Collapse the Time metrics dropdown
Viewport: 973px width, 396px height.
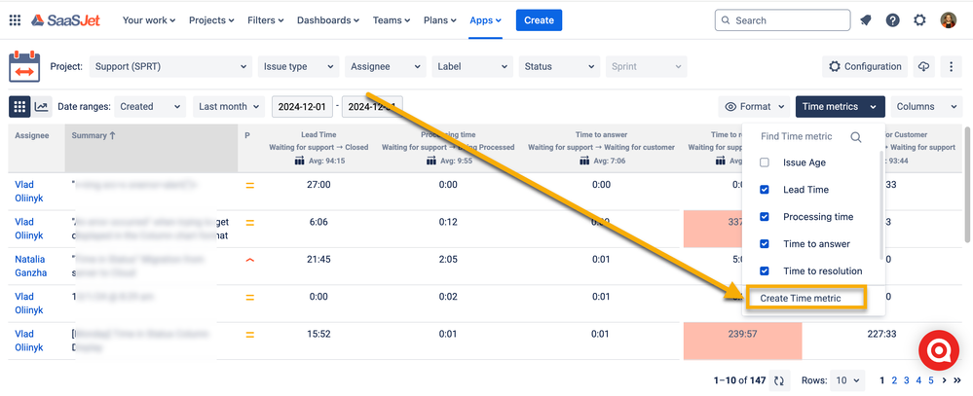(x=841, y=107)
